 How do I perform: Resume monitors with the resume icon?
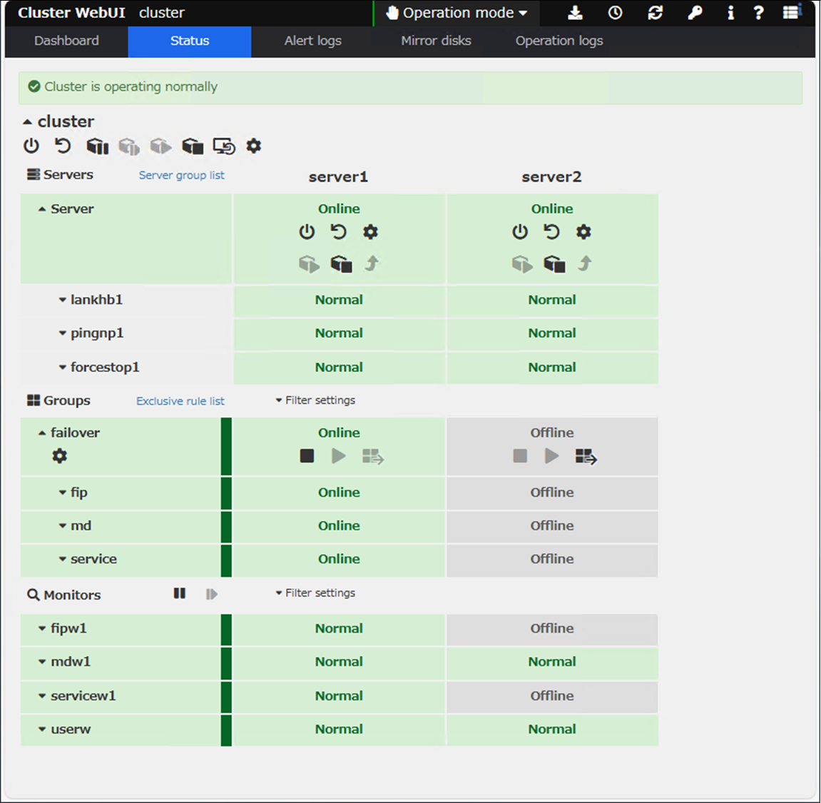[x=211, y=594]
